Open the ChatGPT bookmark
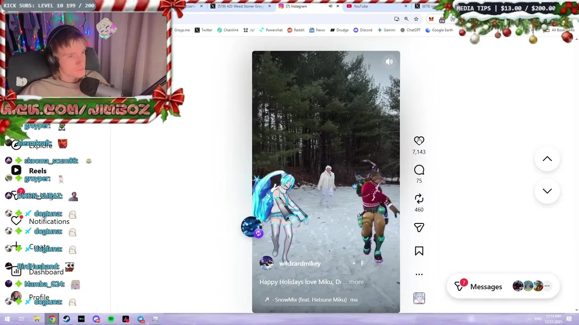Viewport: 579px width, 325px height. click(x=410, y=30)
